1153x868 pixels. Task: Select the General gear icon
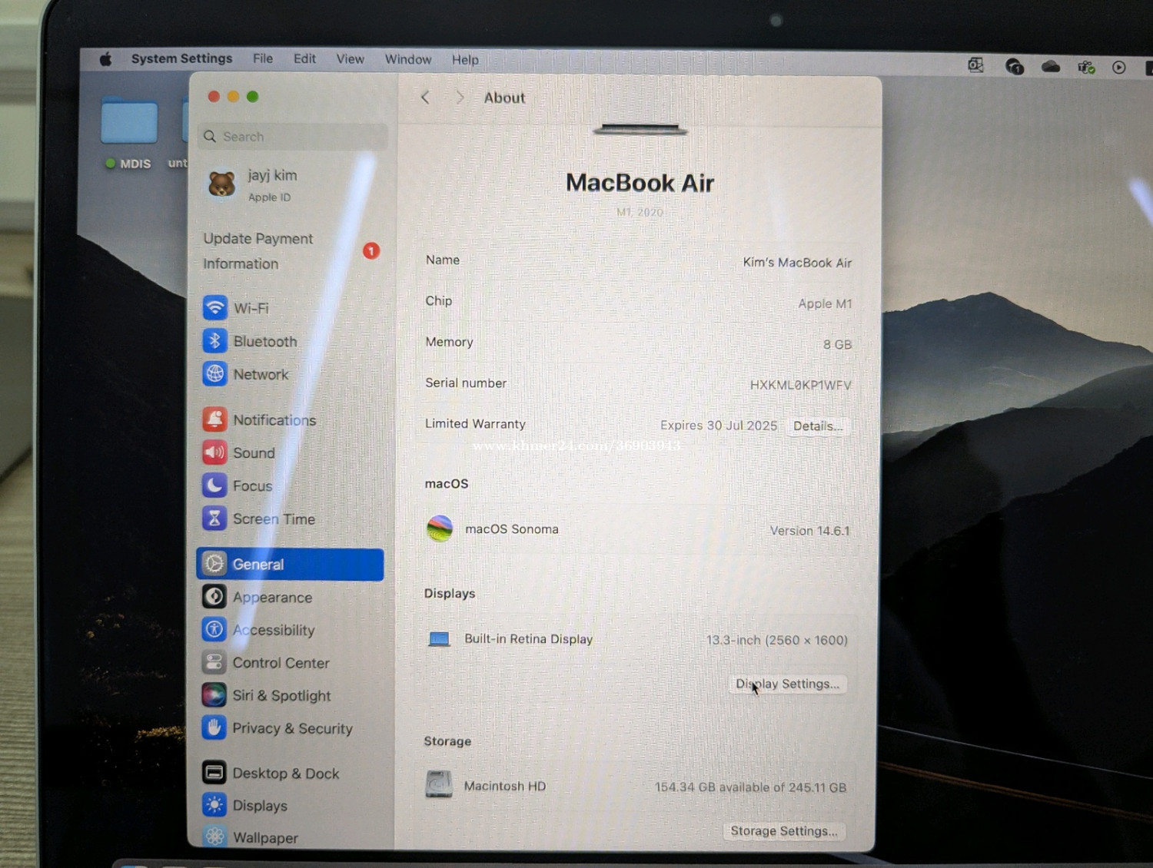click(x=214, y=564)
